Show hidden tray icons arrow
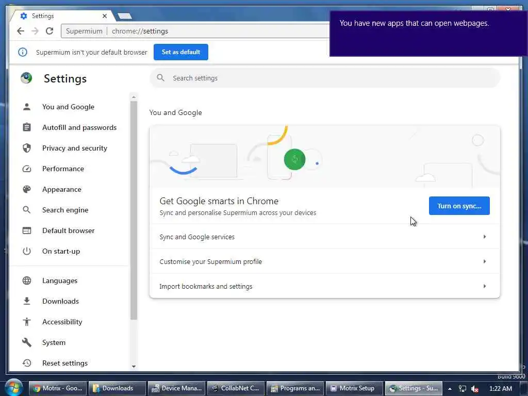The height and width of the screenshot is (396, 528). pyautogui.click(x=450, y=389)
